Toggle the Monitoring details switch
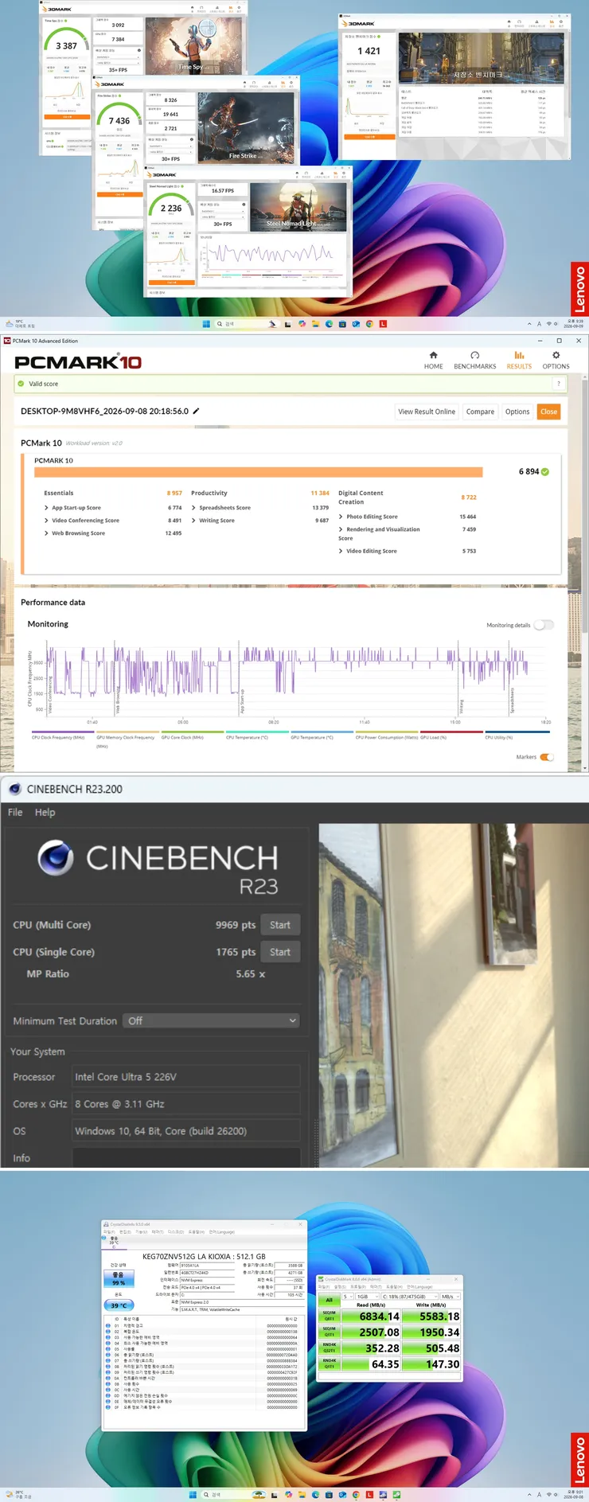The width and height of the screenshot is (589, 1502). coord(544,625)
